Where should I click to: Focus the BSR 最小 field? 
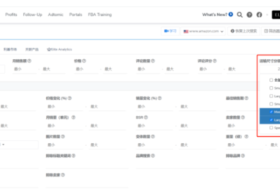tap(154, 126)
